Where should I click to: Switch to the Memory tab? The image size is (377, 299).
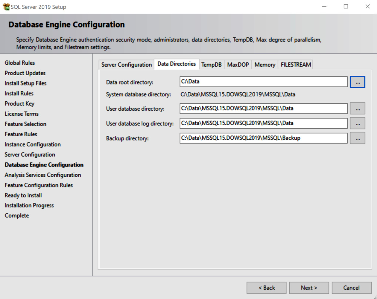tap(264, 64)
